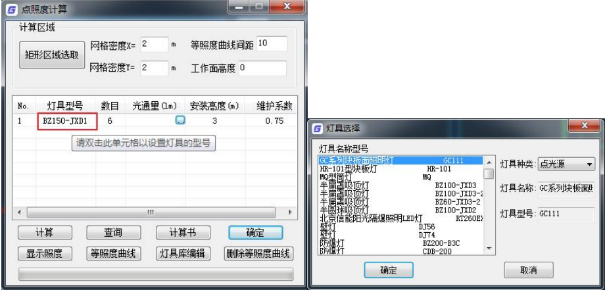Click the 查询 button
605x290 pixels.
click(x=113, y=233)
